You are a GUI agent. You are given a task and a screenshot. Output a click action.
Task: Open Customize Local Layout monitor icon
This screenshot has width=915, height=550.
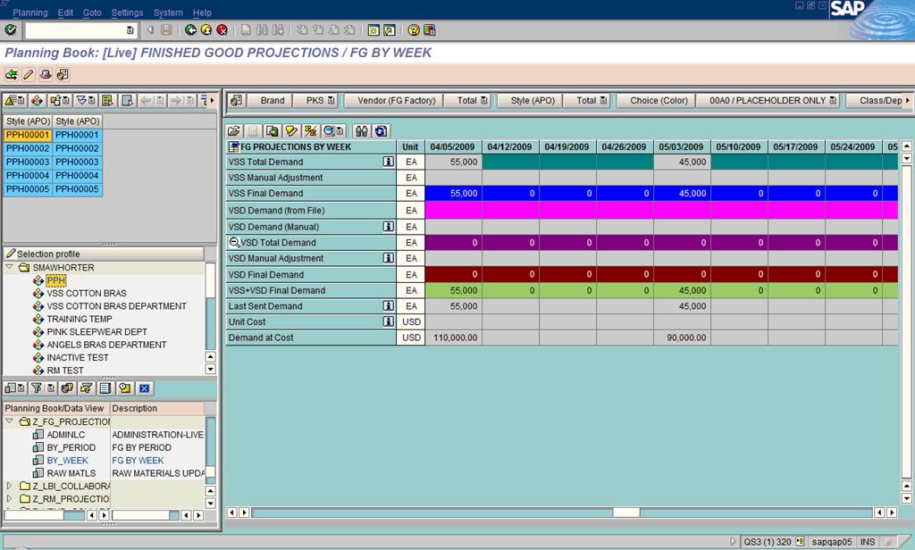430,29
